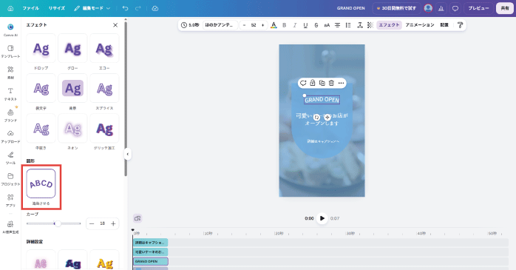Open アップロード sidebar panel

tap(10, 137)
